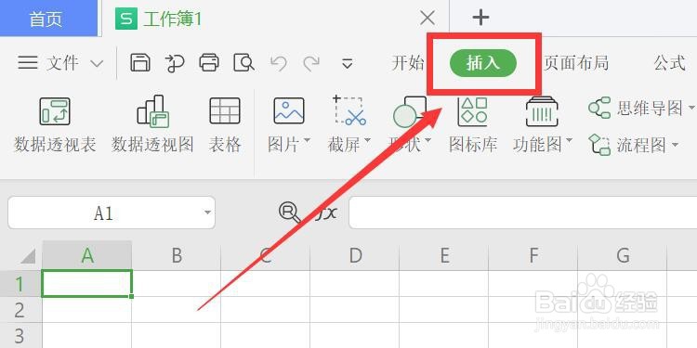Insert 数据透视表 pivot table
The image size is (697, 348).
(x=55, y=124)
